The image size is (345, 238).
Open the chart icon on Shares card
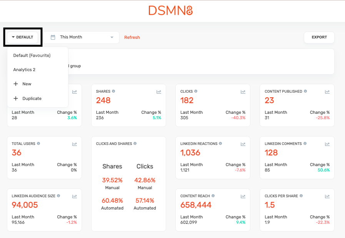(159, 92)
